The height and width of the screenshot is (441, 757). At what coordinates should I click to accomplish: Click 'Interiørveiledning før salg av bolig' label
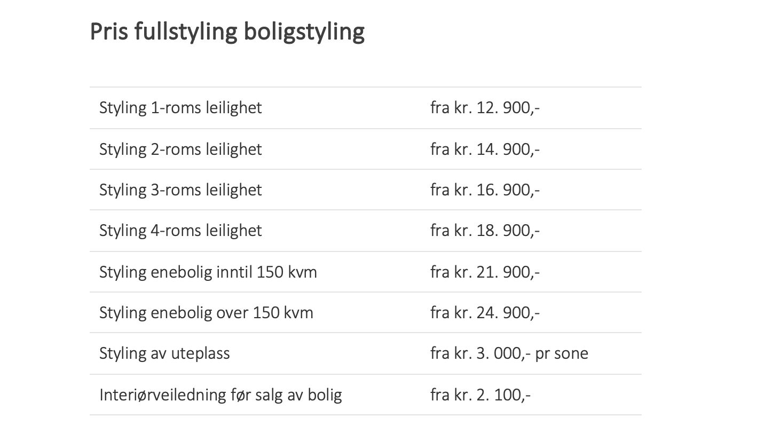[x=220, y=395]
